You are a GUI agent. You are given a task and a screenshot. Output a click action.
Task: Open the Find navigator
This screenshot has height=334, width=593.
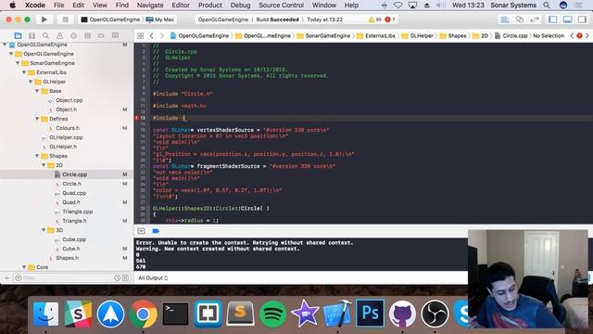tap(45, 35)
